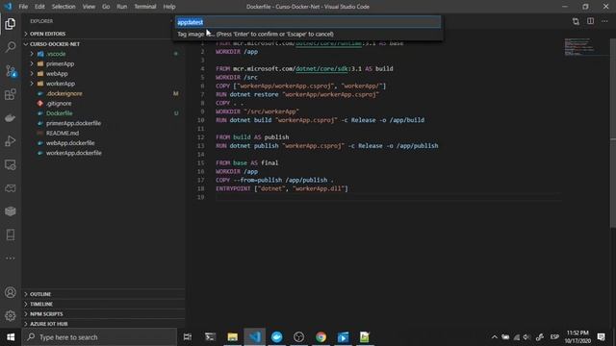
Task: Open Google Chrome from the taskbar
Action: click(x=321, y=337)
